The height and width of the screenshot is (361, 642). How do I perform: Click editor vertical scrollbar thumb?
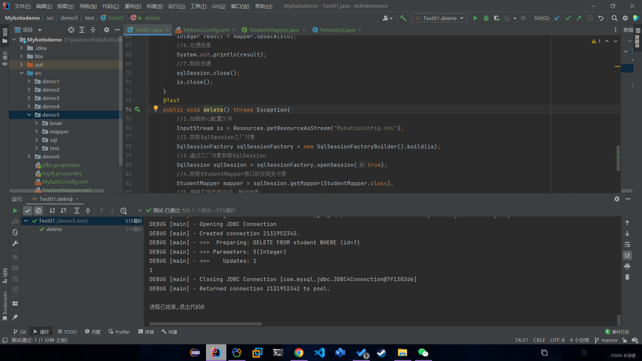(x=618, y=158)
